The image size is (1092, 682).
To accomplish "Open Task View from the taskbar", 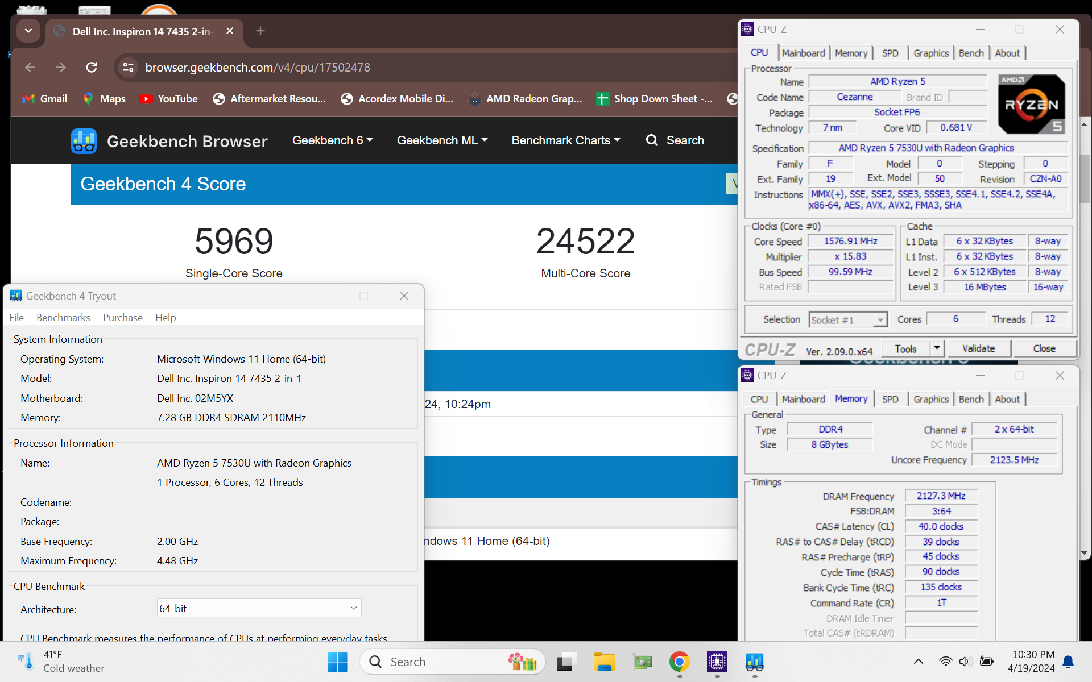I will click(x=565, y=662).
